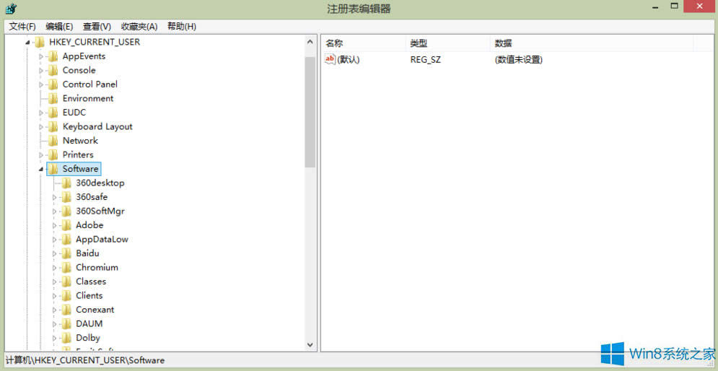Click the DAUM folder icon
Viewport: 718px width, 371px height.
tap(66, 324)
